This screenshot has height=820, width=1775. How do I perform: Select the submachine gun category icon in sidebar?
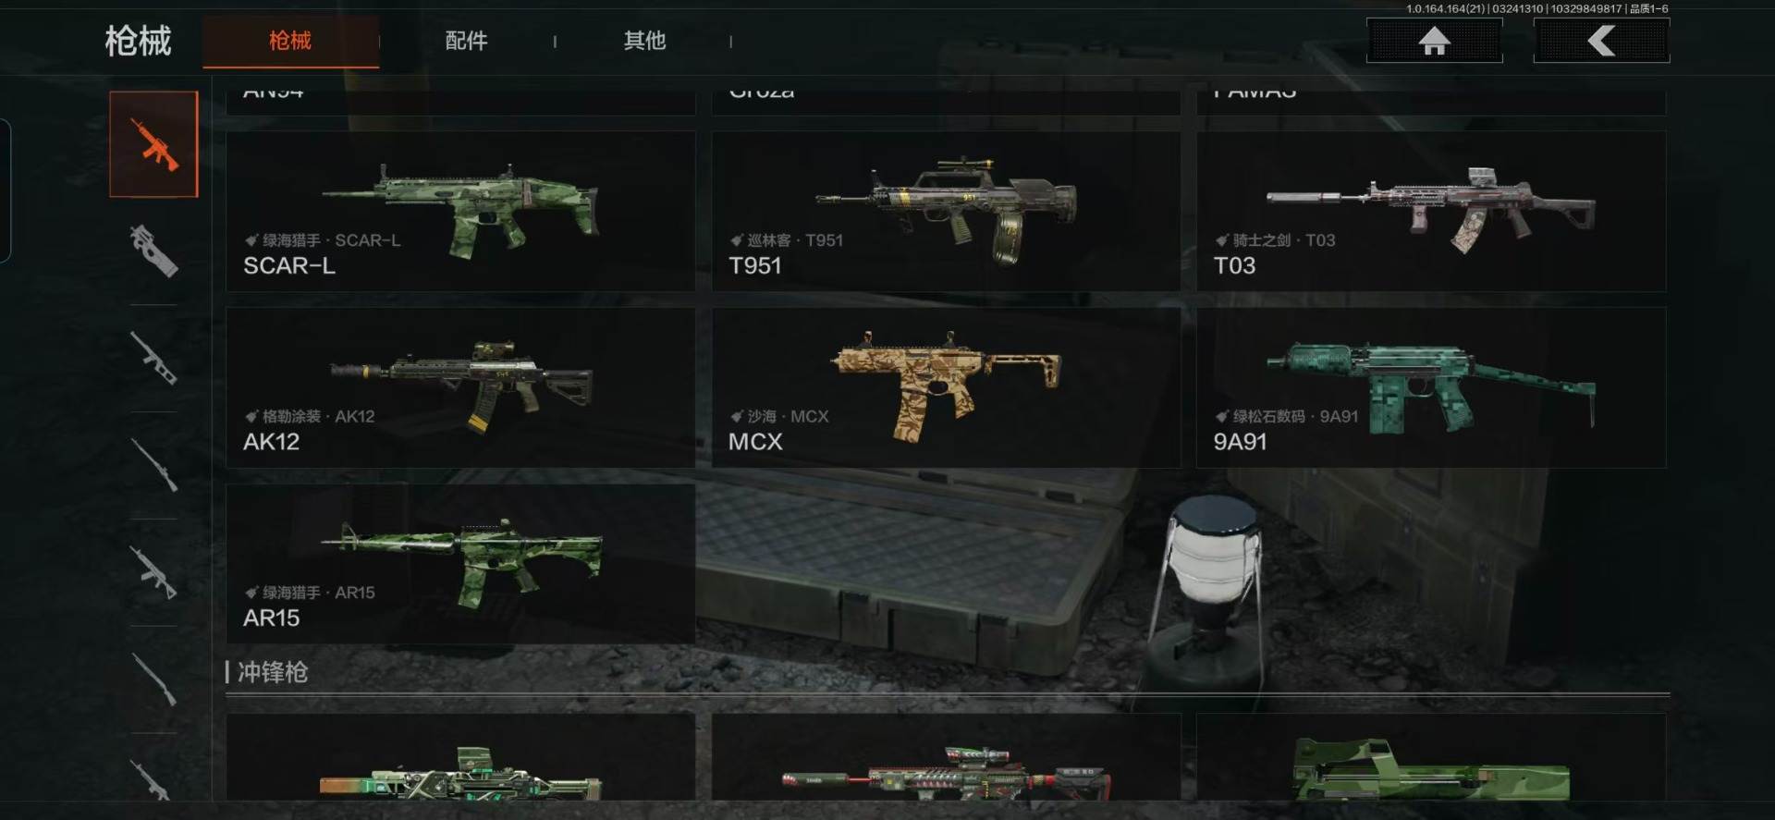coord(153,251)
